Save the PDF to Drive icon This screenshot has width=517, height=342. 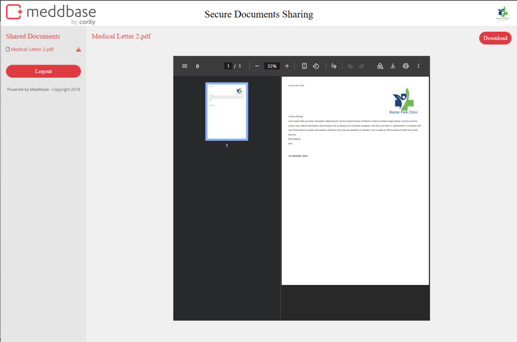(x=380, y=66)
